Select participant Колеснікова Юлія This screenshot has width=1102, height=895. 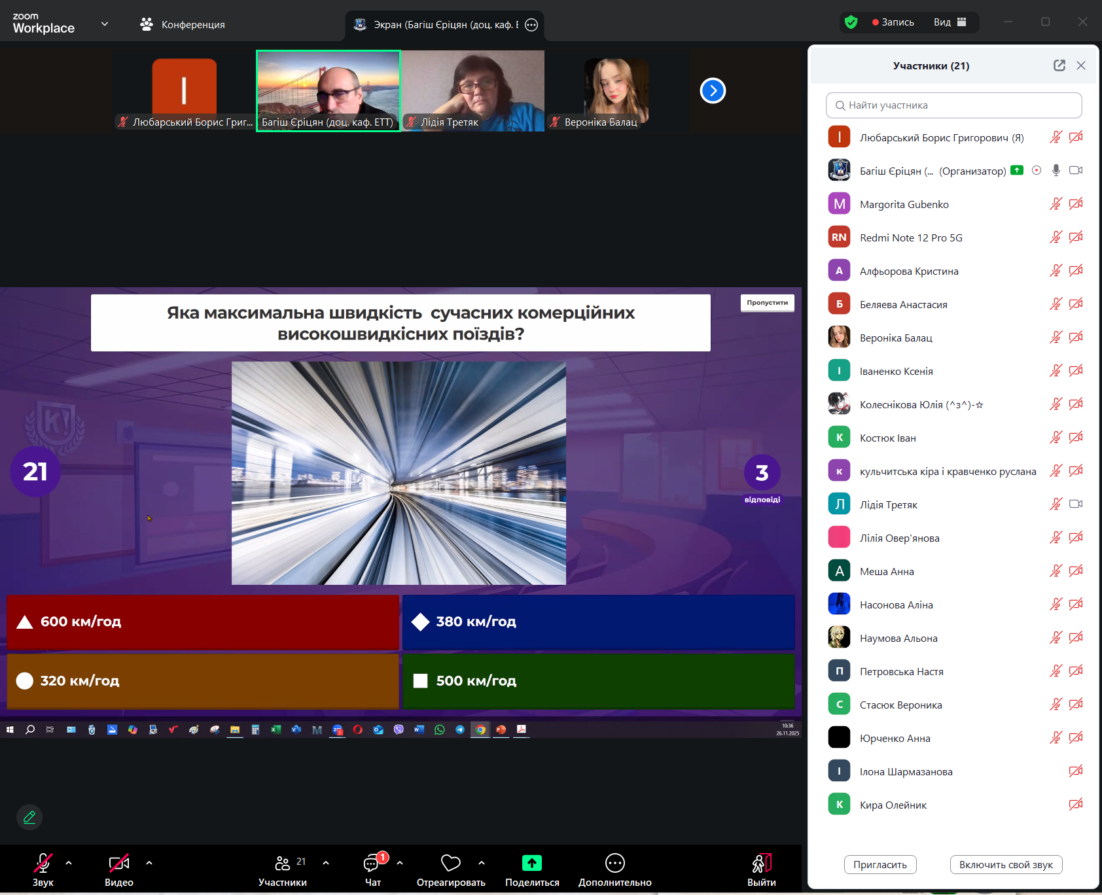pyautogui.click(x=954, y=404)
